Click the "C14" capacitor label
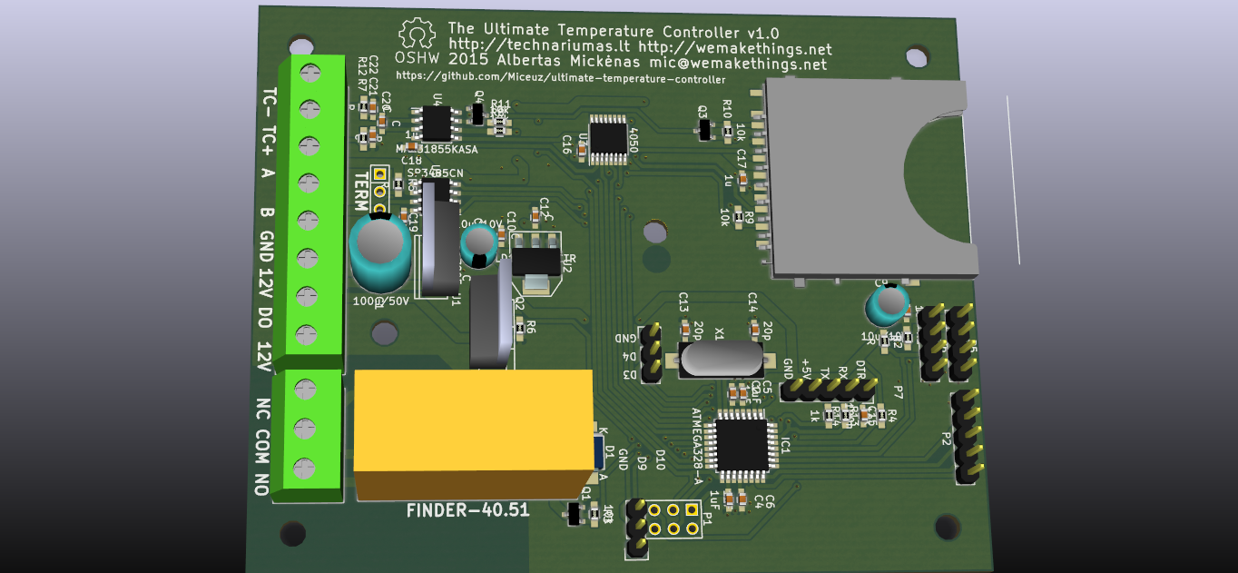The height and width of the screenshot is (573, 1238). tap(752, 301)
